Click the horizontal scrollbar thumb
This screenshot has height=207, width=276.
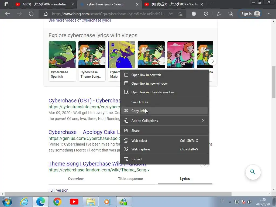point(118,194)
